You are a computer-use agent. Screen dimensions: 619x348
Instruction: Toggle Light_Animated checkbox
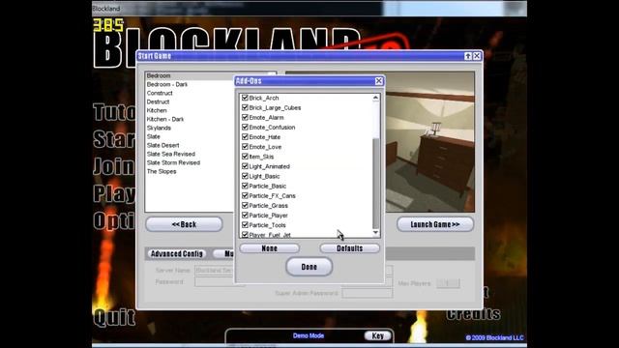coord(245,166)
